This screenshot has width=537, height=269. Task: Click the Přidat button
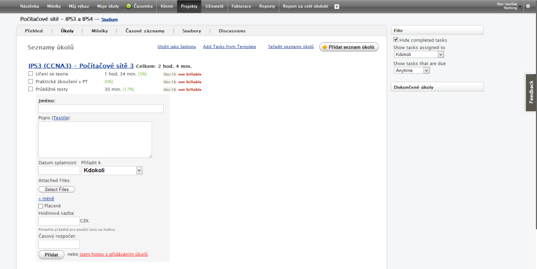pos(51,255)
